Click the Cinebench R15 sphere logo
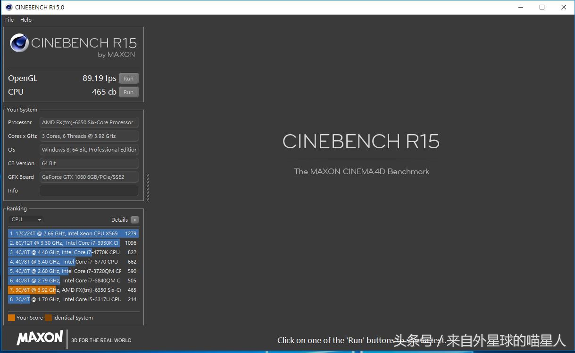 (19, 43)
